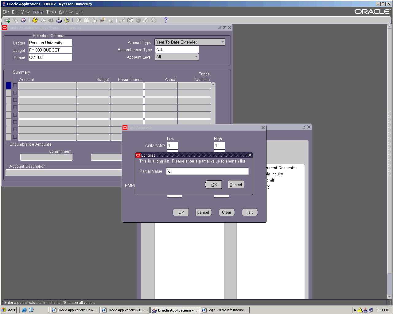The width and height of the screenshot is (393, 314).
Task: Click the Cut scissors toolbar icon
Action: pyautogui.click(x=79, y=20)
